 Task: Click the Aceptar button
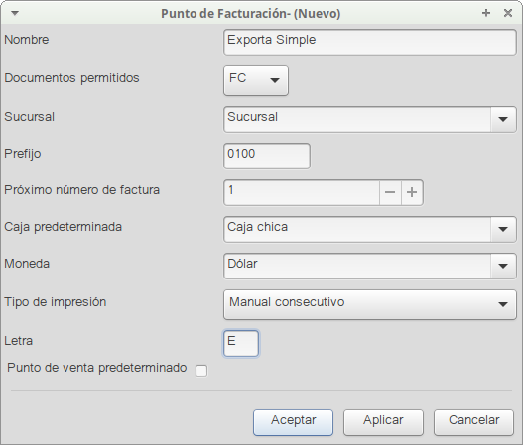[293, 422]
